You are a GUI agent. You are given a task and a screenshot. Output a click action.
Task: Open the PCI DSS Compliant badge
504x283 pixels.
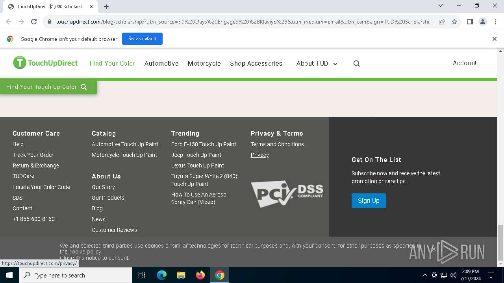(287, 194)
